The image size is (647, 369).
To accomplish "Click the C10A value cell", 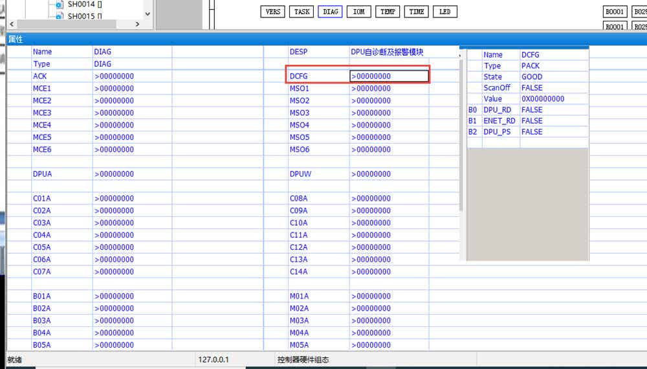I will click(389, 223).
